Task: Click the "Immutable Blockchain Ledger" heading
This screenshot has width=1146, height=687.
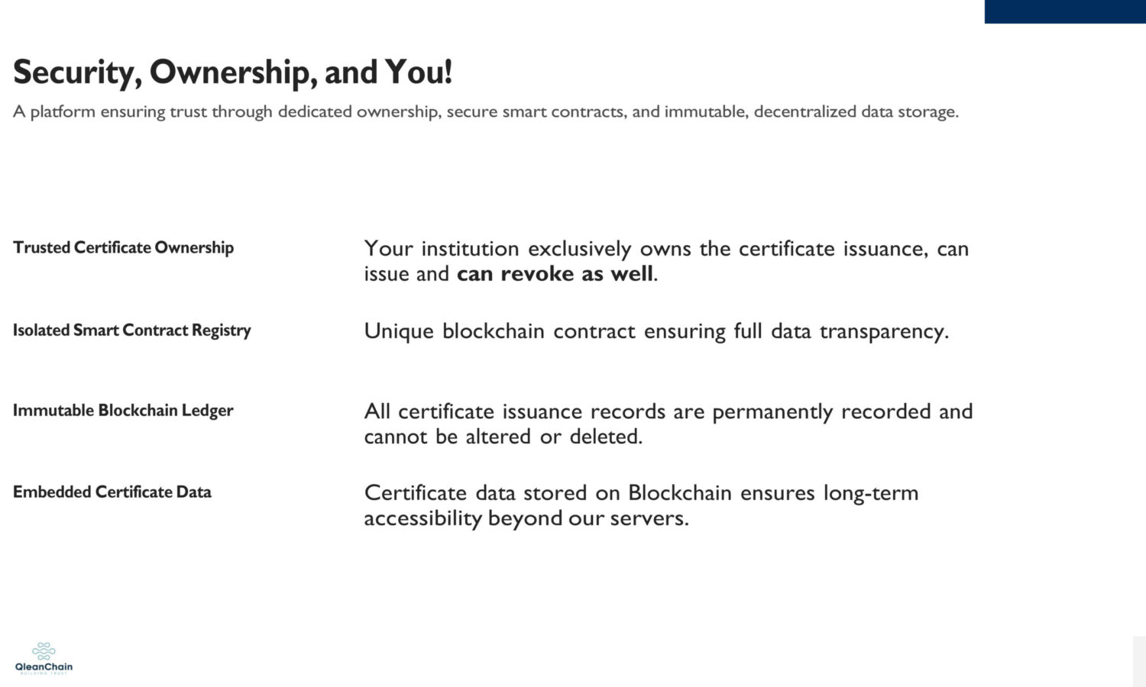Action: point(122,410)
